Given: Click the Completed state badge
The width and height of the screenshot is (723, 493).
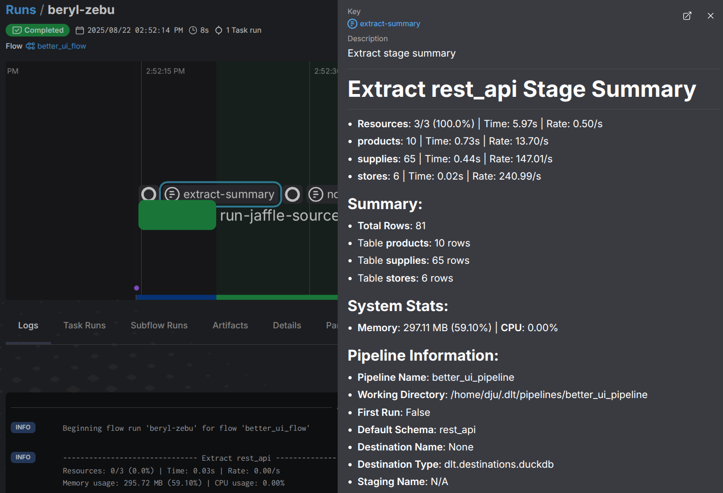Looking at the screenshot, I should click(x=37, y=30).
